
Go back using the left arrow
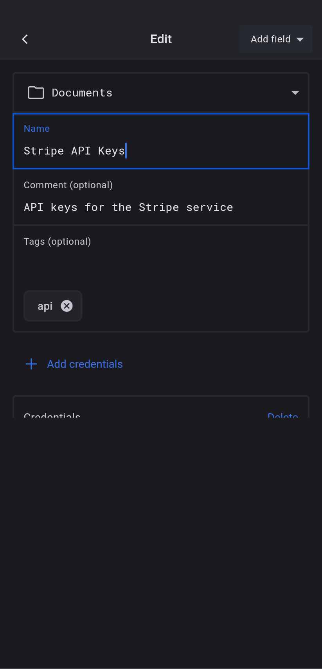point(25,39)
